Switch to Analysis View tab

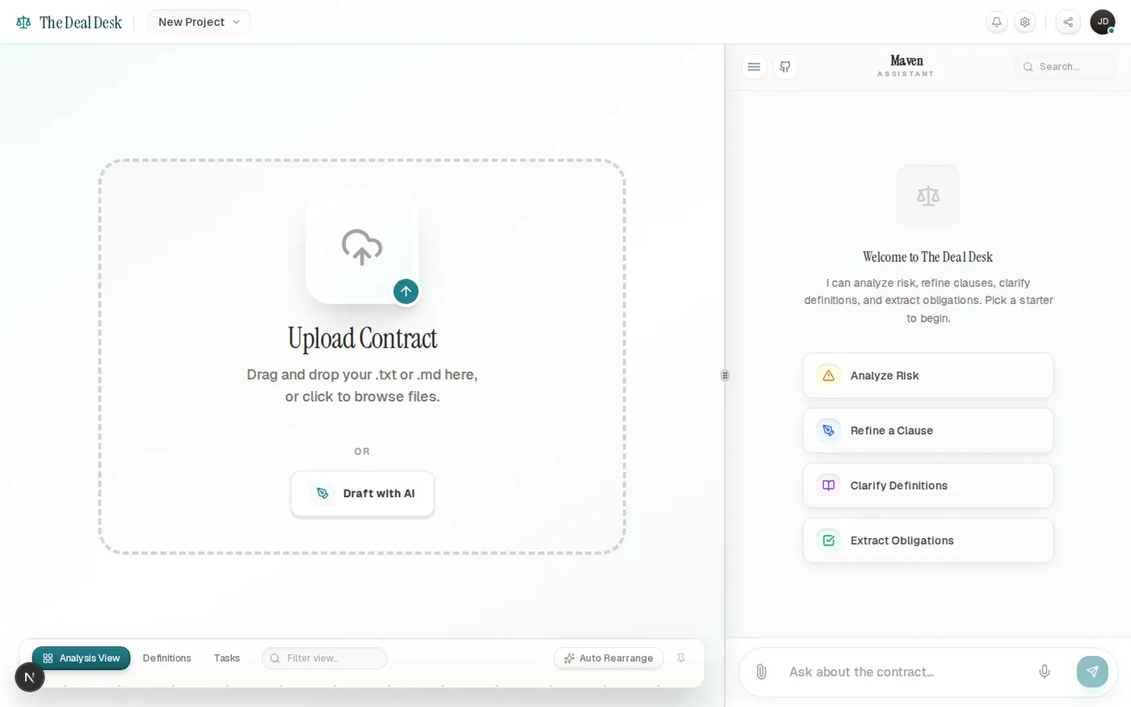tap(82, 659)
